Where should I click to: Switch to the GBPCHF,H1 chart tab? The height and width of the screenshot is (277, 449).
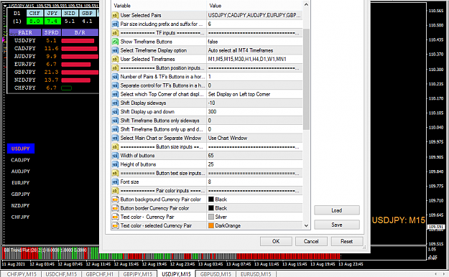(99, 274)
